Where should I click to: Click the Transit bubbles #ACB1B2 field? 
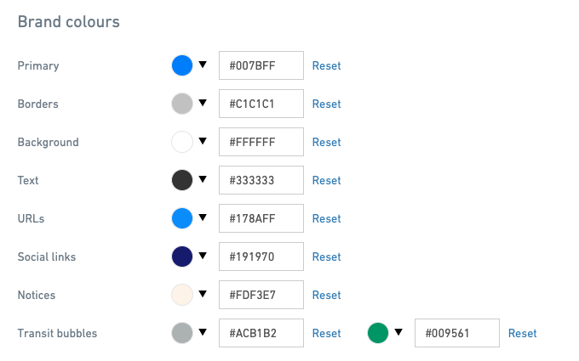click(261, 333)
